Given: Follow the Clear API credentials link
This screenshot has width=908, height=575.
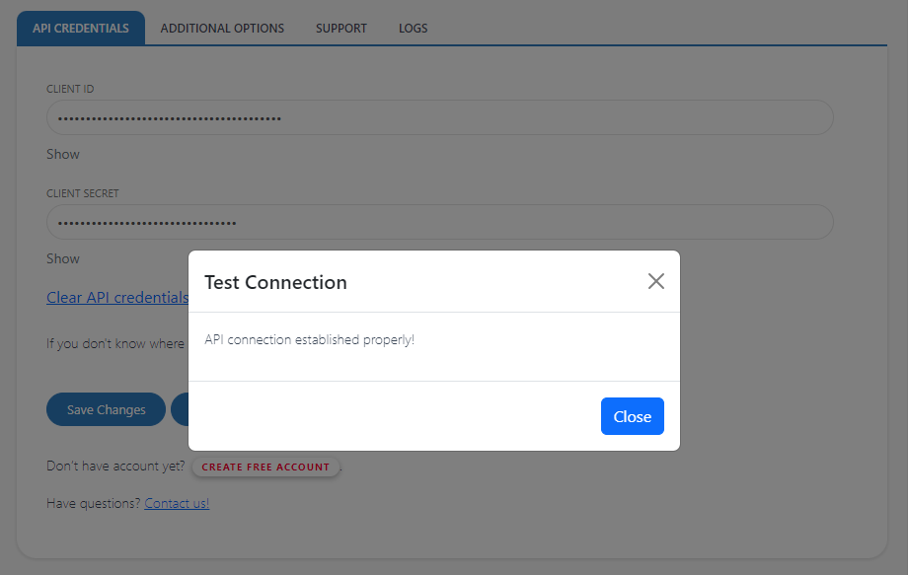Looking at the screenshot, I should point(117,297).
